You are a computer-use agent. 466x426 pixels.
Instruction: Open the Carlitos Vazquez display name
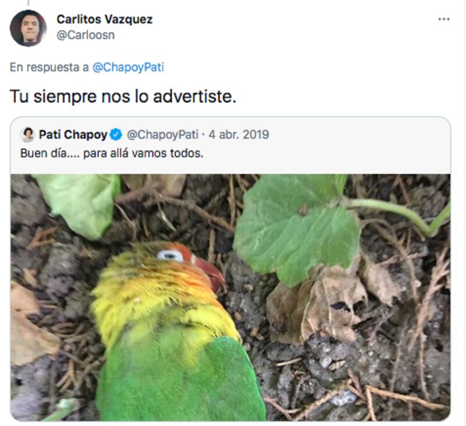tap(105, 19)
